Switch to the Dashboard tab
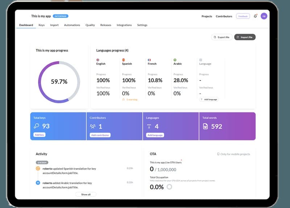Image resolution: width=290 pixels, height=208 pixels. coord(26,25)
